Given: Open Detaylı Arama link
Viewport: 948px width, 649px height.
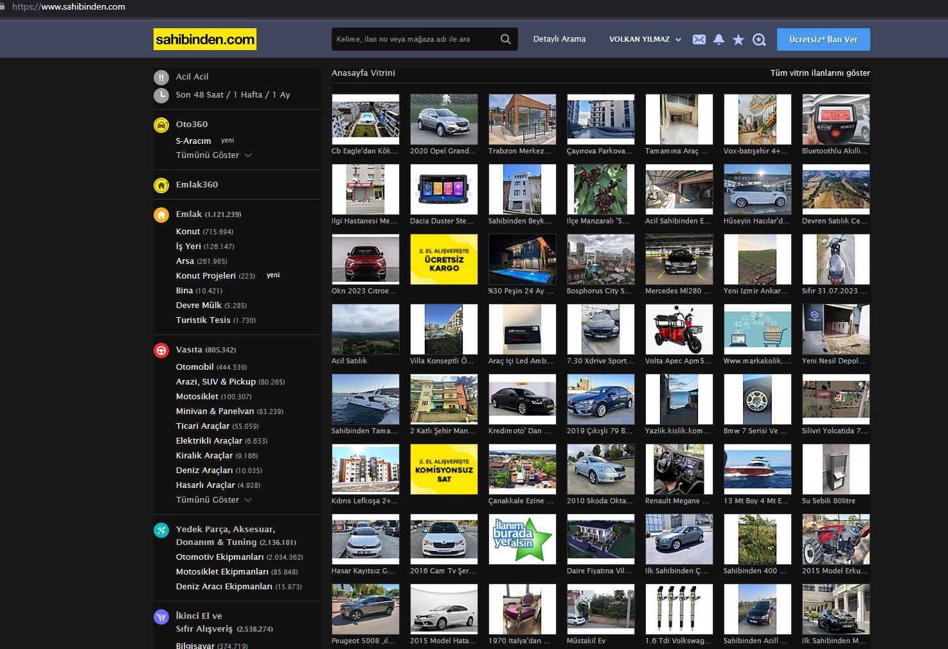Looking at the screenshot, I should (559, 39).
